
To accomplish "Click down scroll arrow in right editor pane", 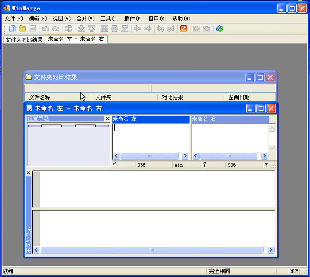I will pos(272,148).
